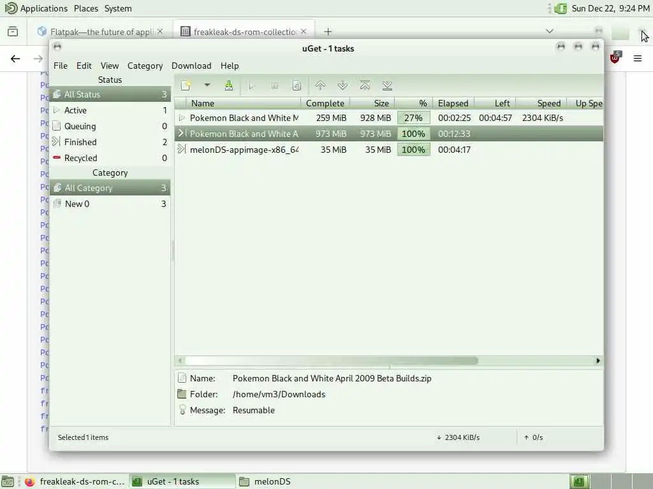
Task: Open the View menu in uGet
Action: pyautogui.click(x=110, y=66)
